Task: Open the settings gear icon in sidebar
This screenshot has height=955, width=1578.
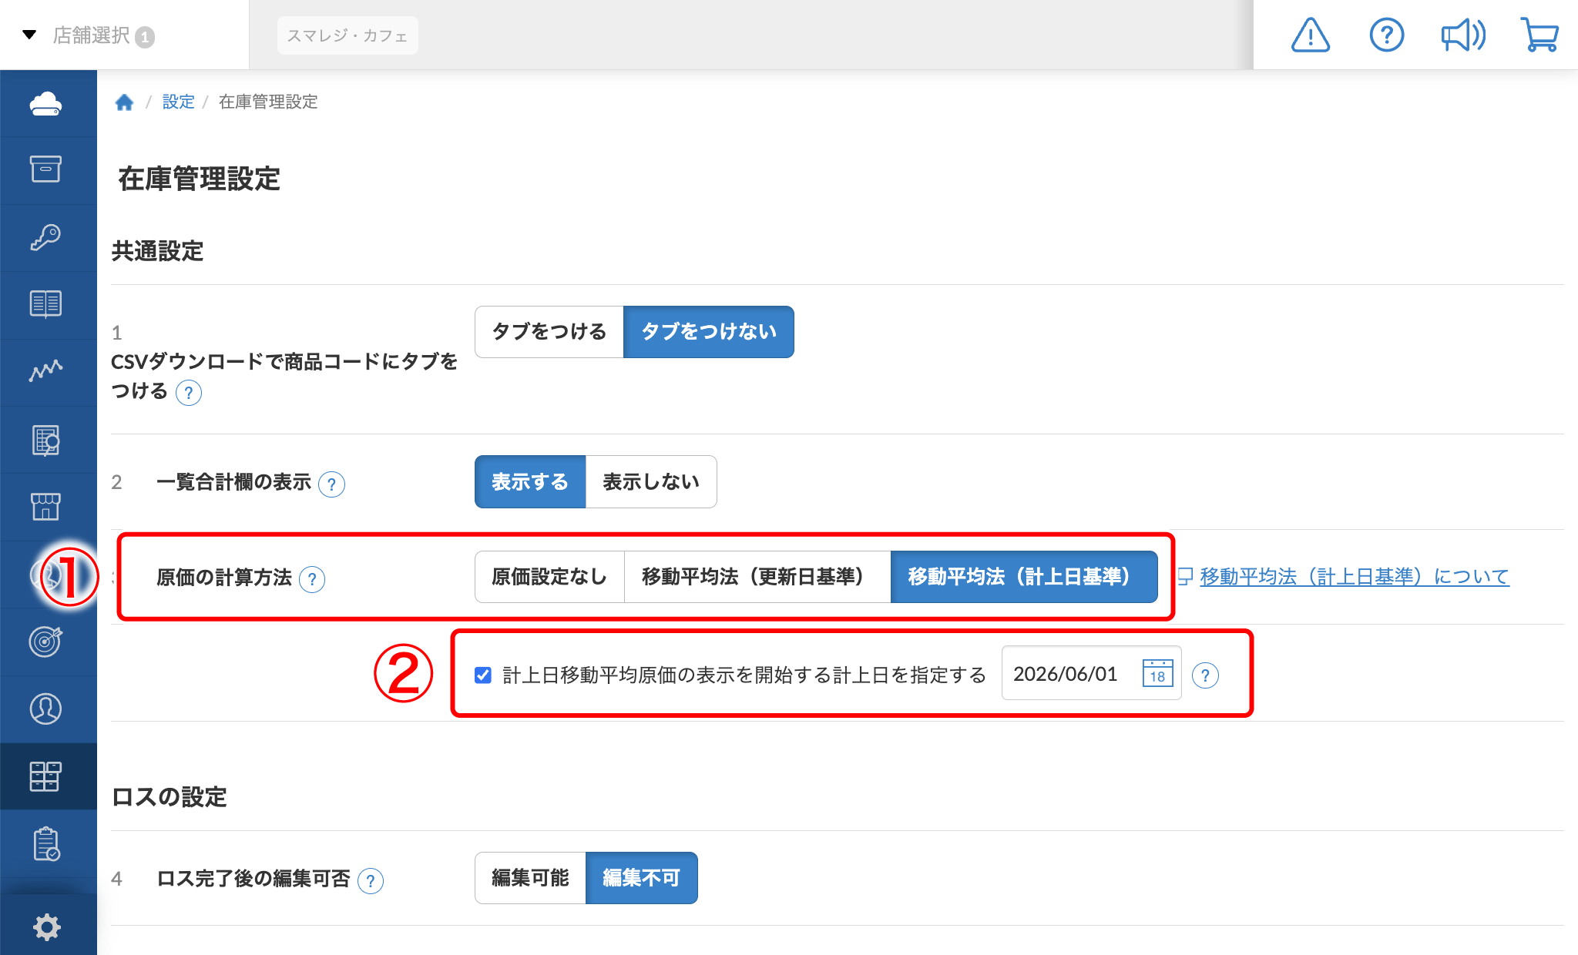Action: tap(46, 927)
